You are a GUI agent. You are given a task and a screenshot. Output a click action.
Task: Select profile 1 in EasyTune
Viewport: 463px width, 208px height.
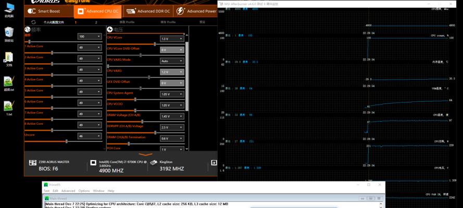(x=76, y=22)
